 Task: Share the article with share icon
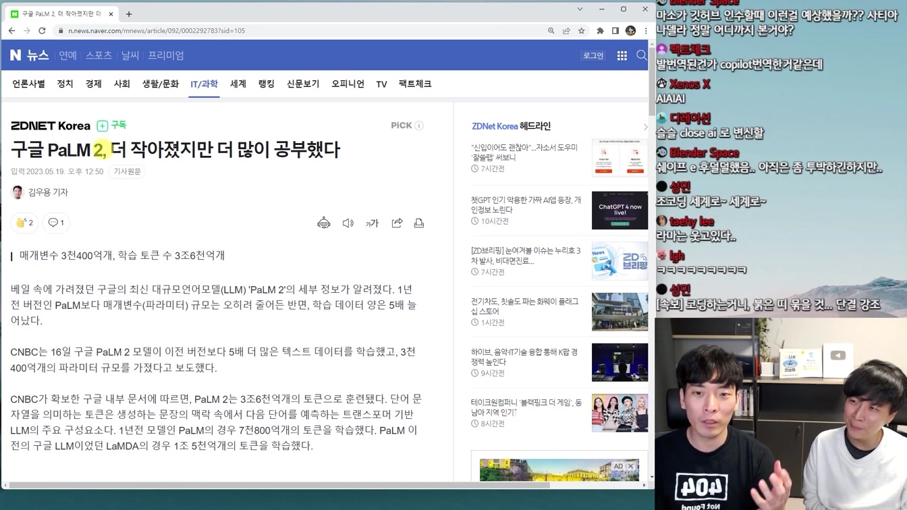pos(397,223)
